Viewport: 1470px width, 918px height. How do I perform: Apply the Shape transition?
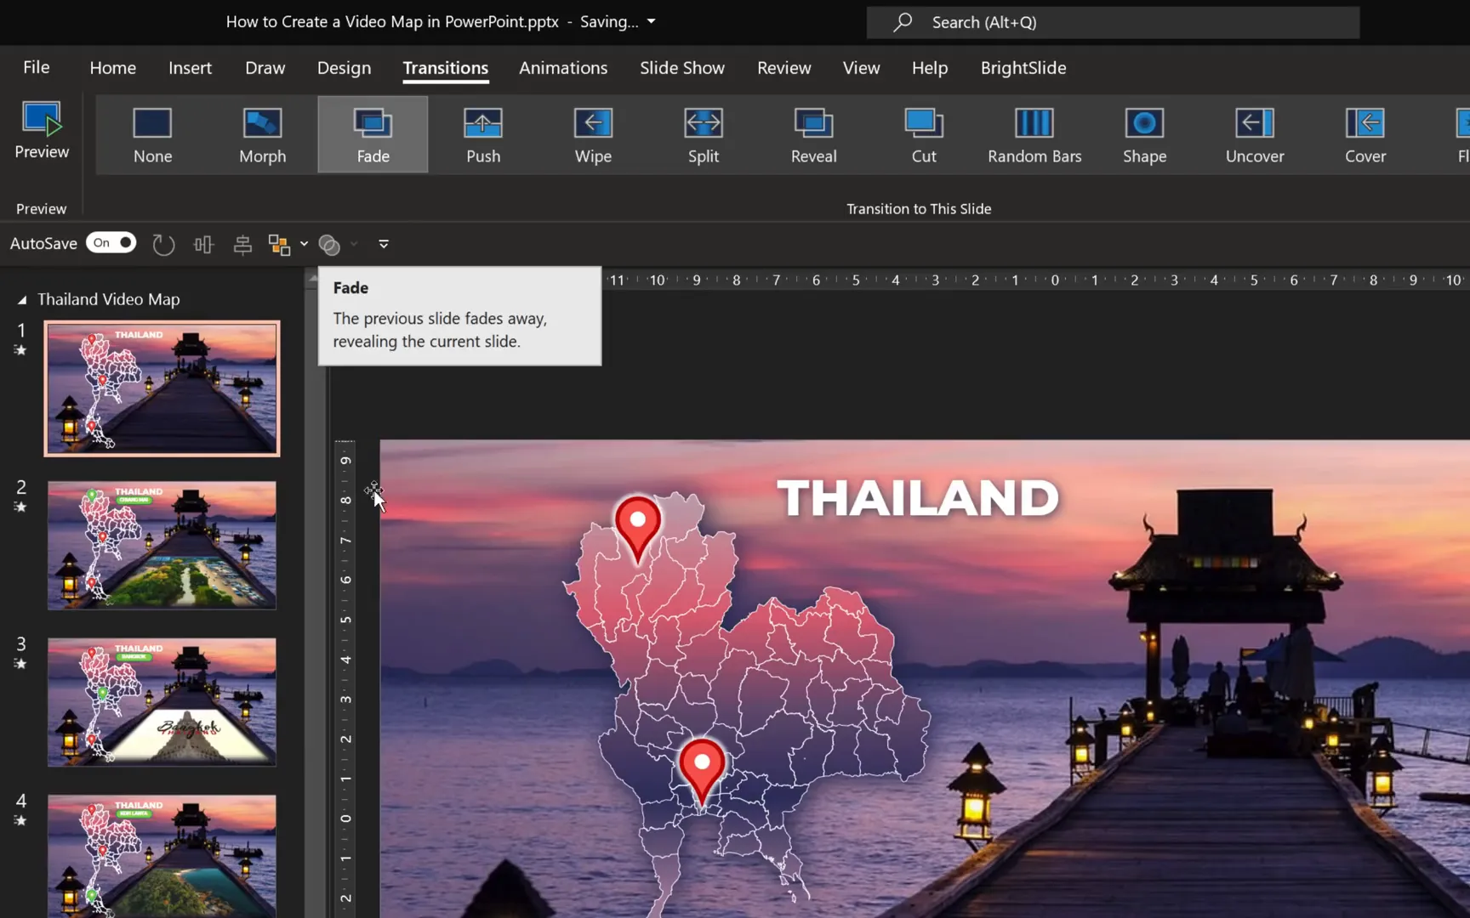click(x=1144, y=134)
